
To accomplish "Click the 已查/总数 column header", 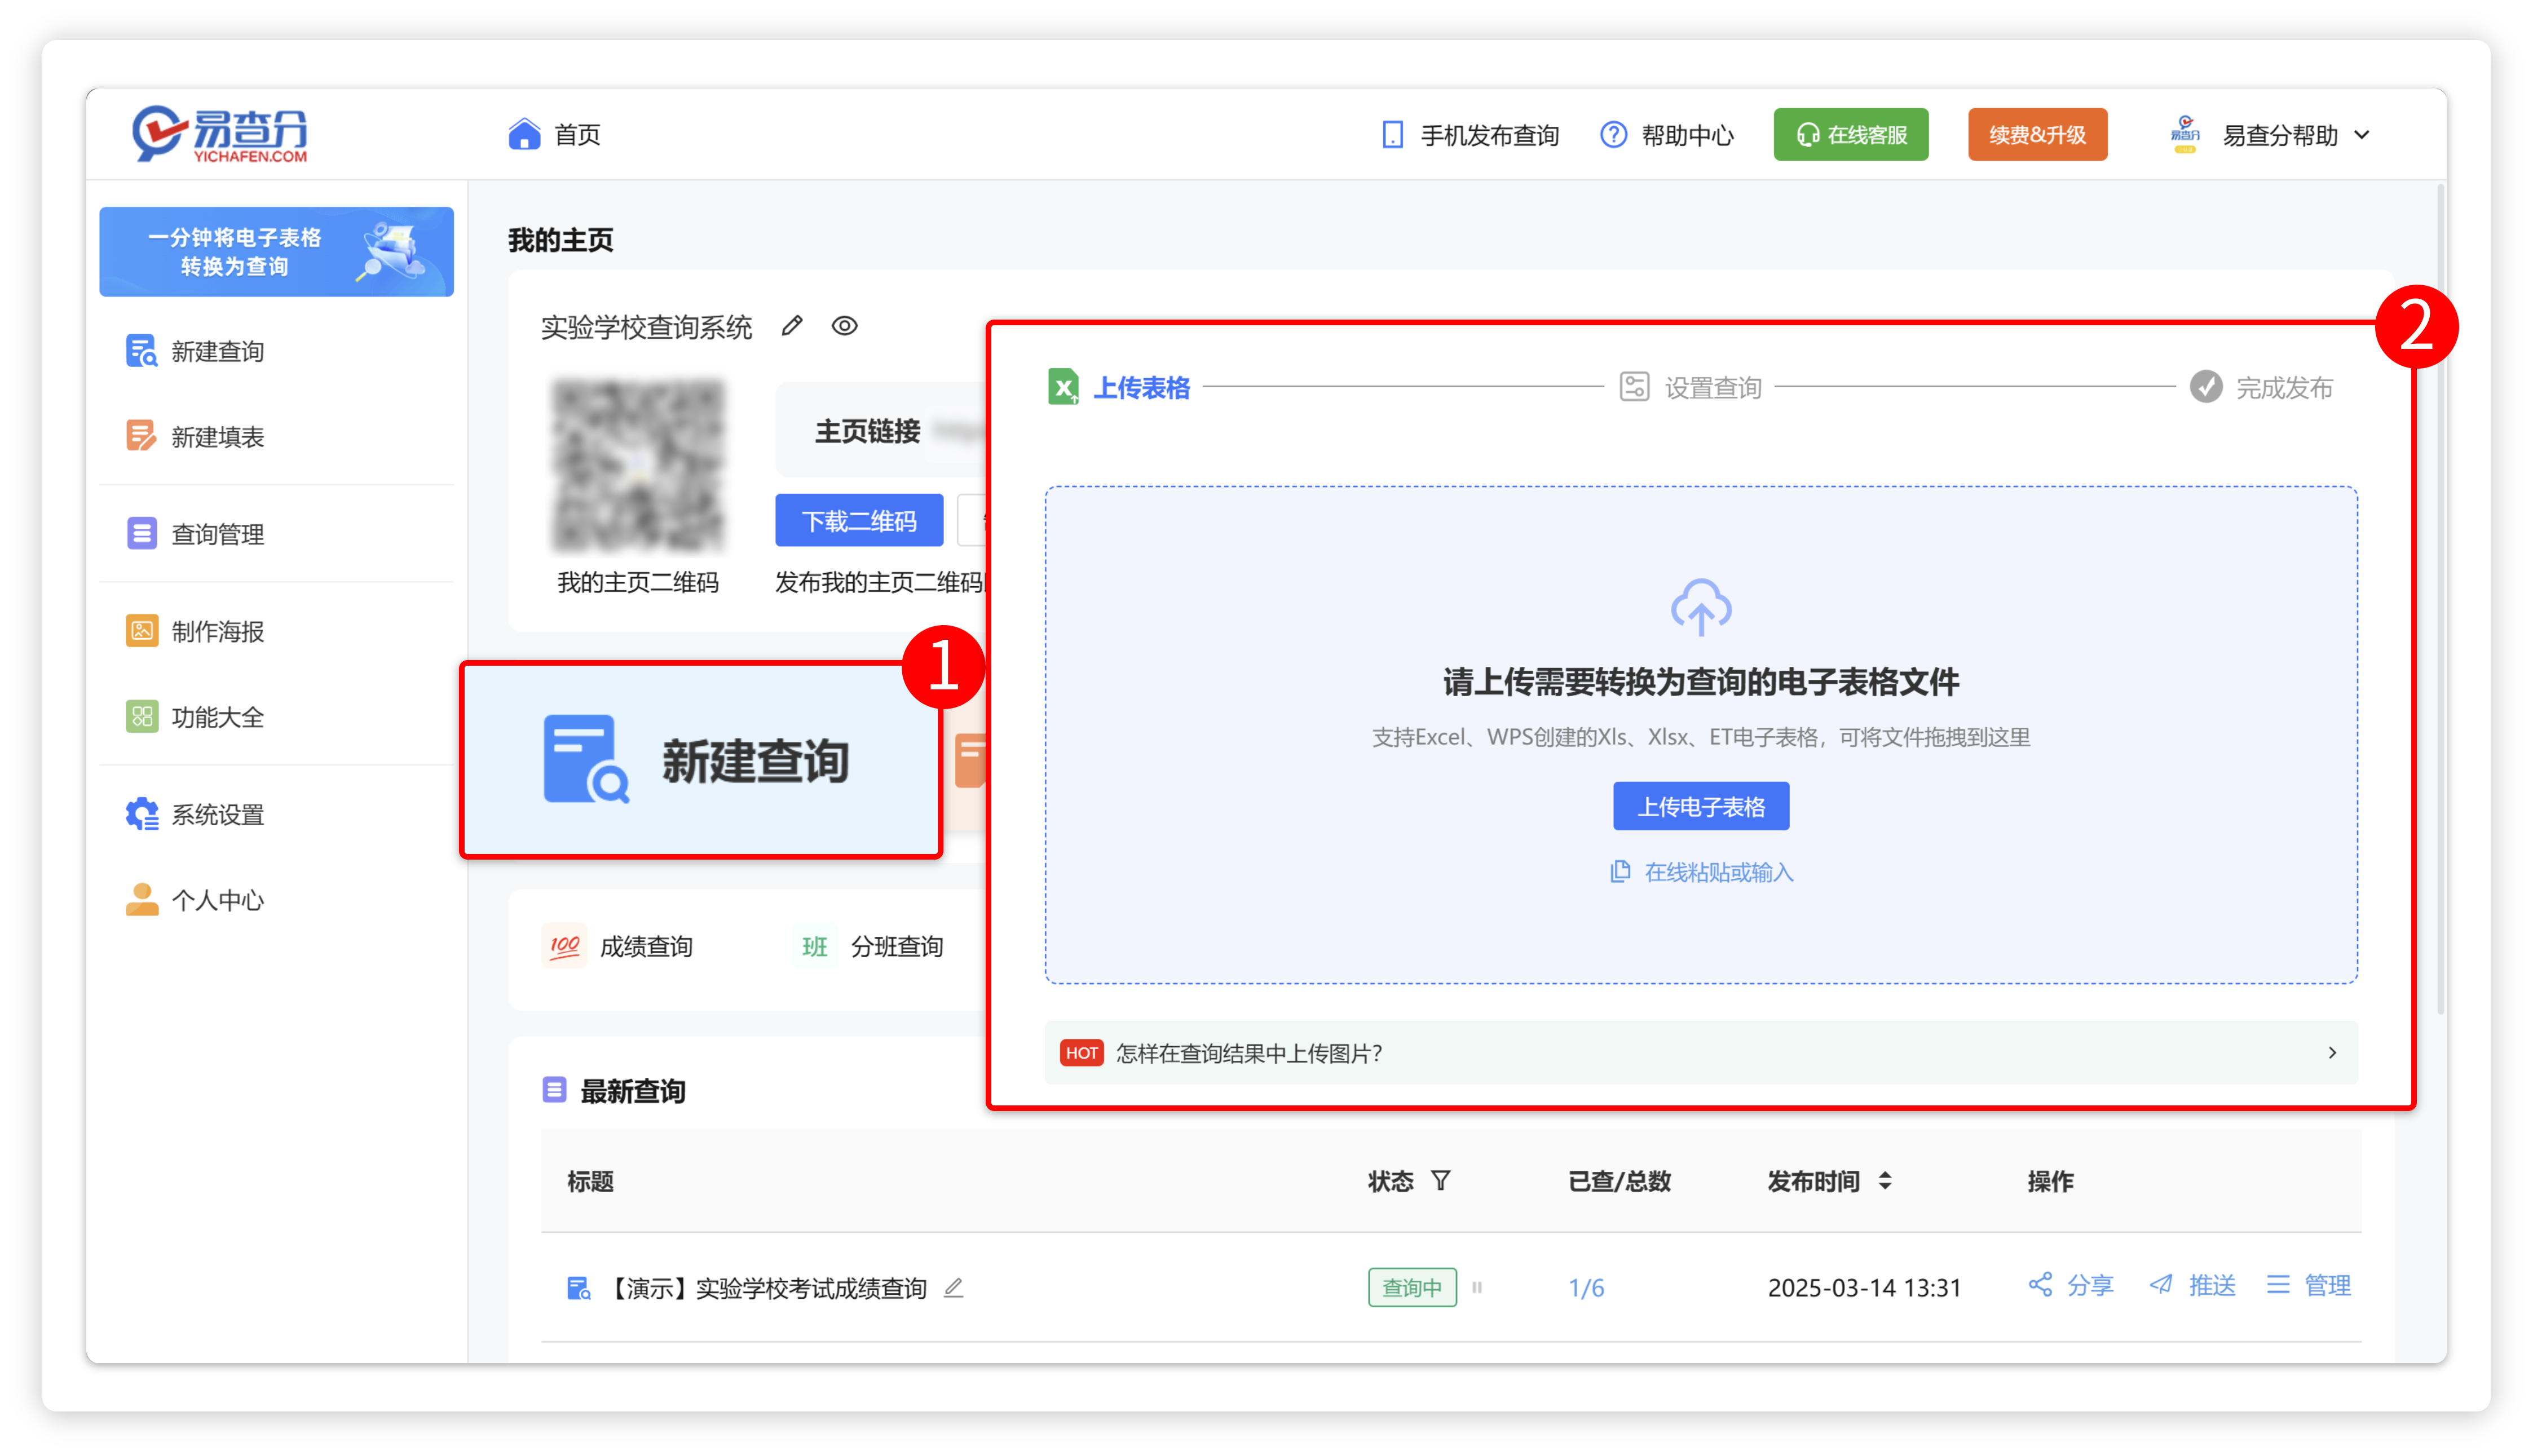I will coord(1619,1181).
